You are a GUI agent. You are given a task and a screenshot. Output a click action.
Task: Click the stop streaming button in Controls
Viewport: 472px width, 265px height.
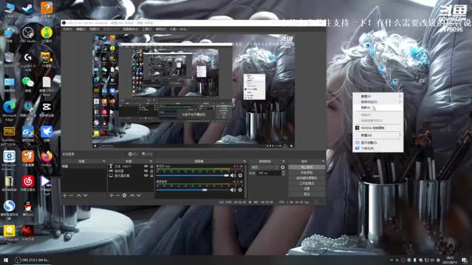(306, 167)
